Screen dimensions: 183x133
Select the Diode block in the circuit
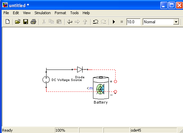[80, 70]
